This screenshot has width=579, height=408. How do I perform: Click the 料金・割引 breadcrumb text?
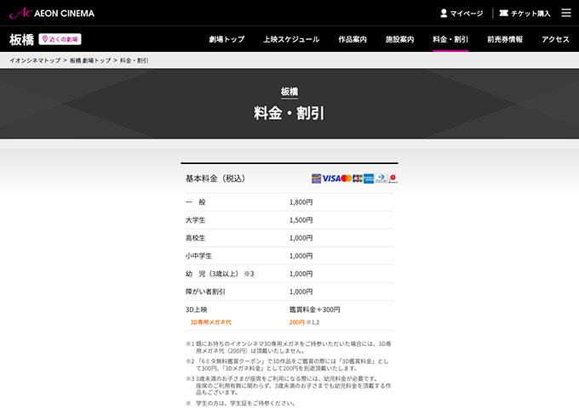tap(134, 60)
